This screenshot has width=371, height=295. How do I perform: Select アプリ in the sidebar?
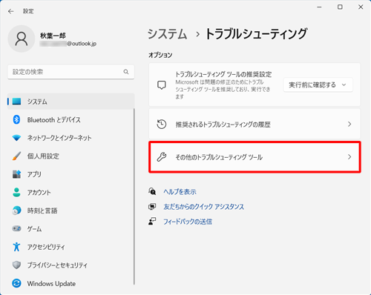pos(70,174)
